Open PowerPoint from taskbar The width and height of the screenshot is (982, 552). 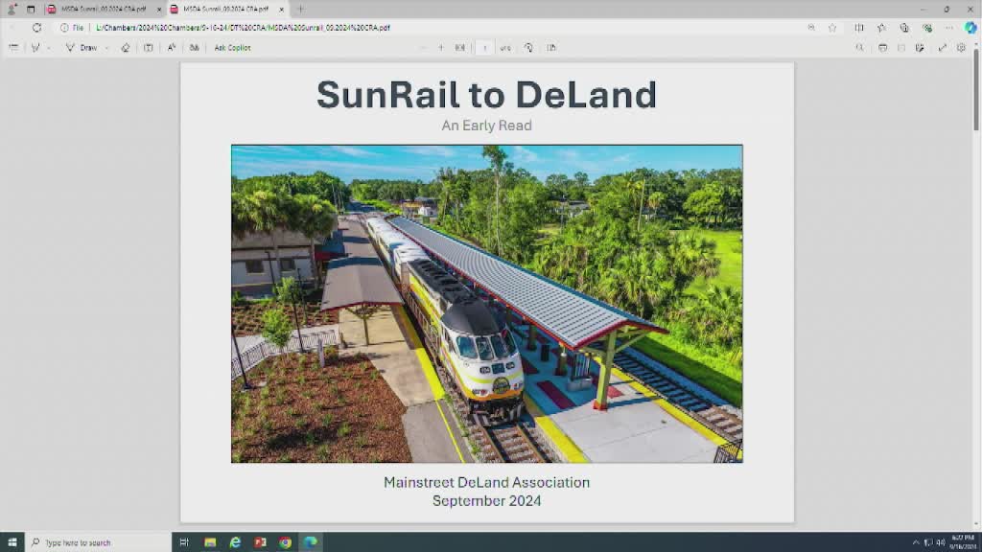[x=260, y=542]
